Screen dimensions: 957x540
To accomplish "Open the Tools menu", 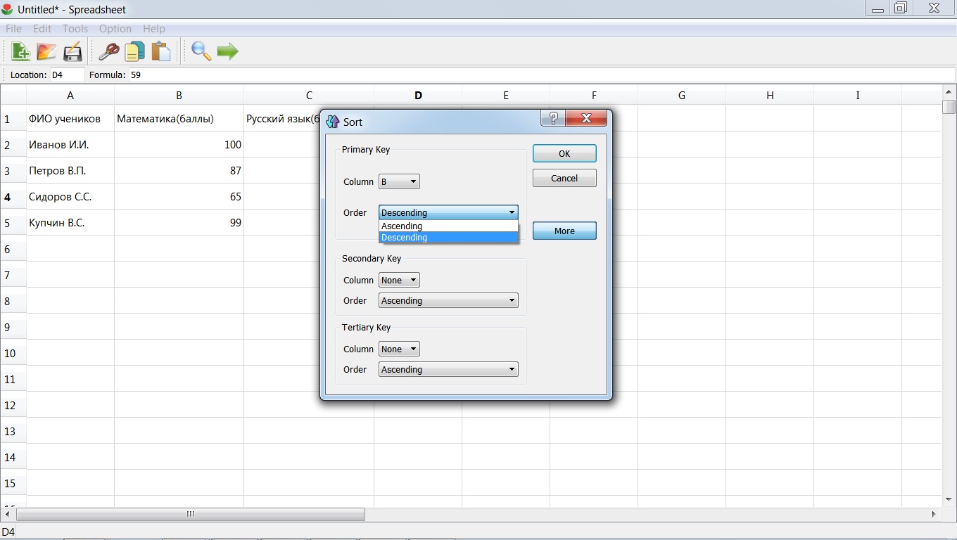I will click(x=75, y=29).
